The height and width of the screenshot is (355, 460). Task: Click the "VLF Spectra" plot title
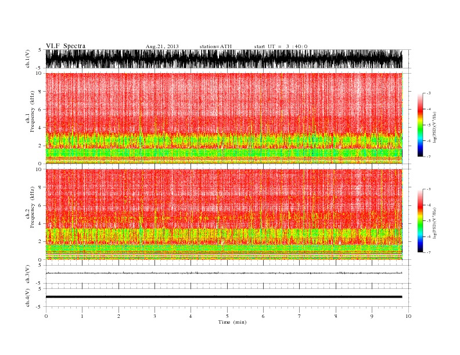pos(66,46)
